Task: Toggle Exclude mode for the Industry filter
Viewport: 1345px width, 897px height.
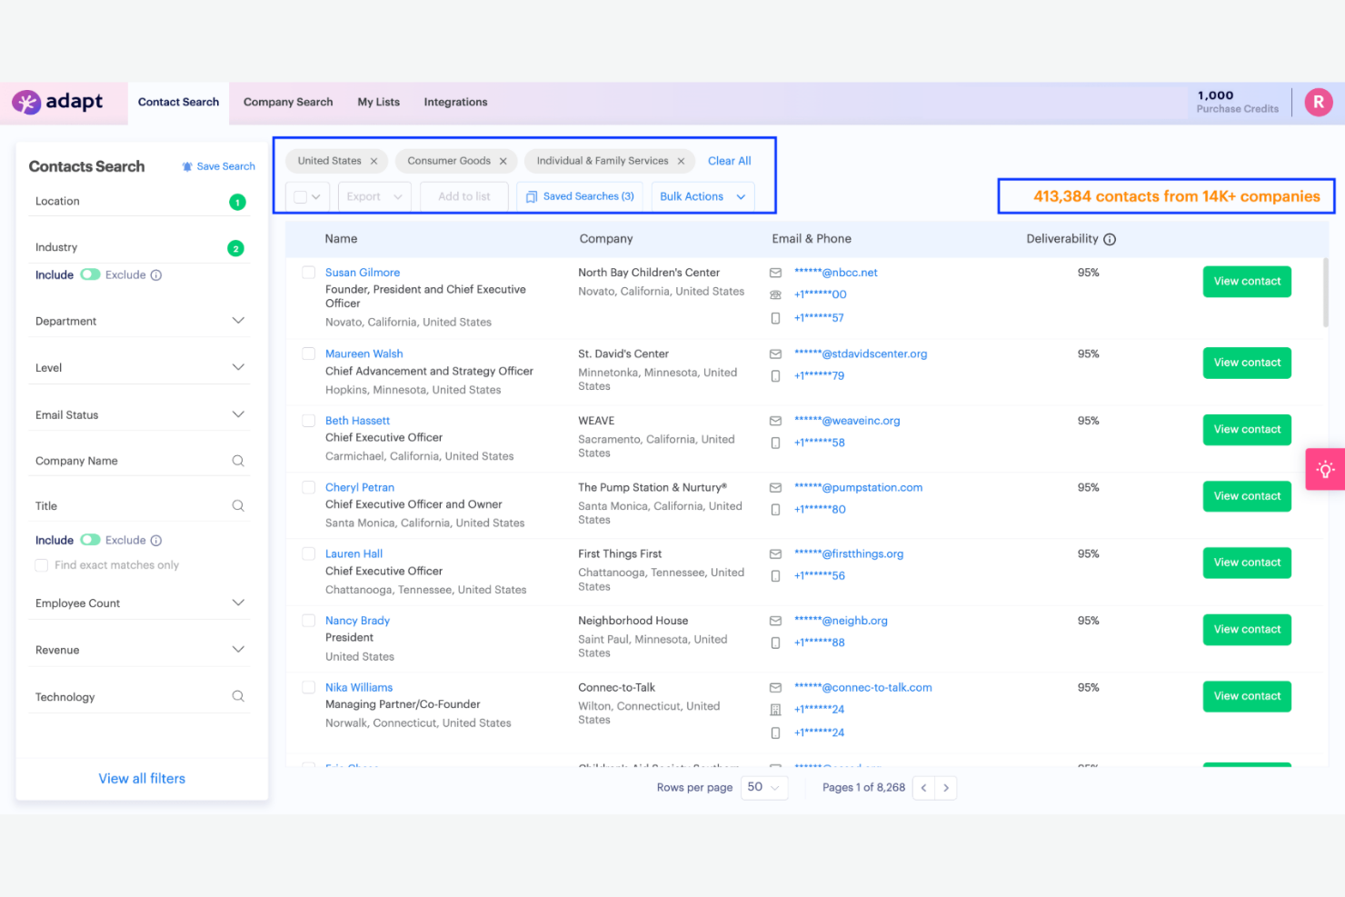Action: click(91, 274)
